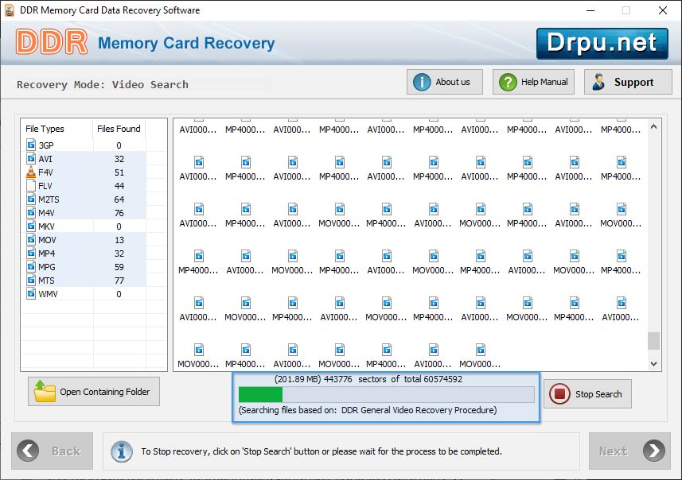The image size is (682, 480).
Task: Click the VLC cone icon beside F4V
Action: click(31, 172)
